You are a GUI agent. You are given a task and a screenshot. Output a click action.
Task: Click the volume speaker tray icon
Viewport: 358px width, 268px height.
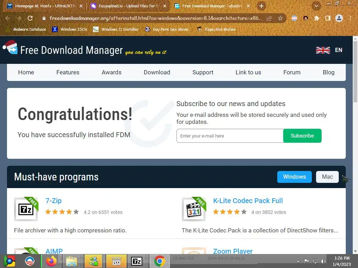[323, 261]
